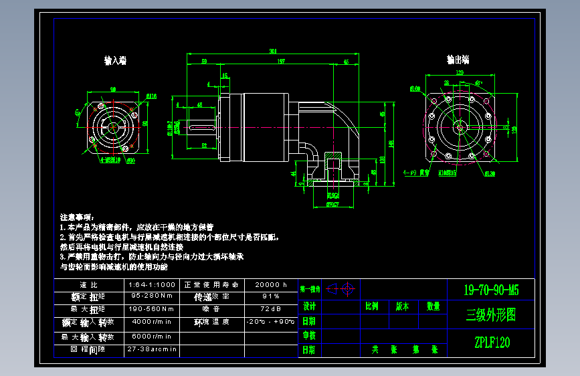The image size is (580, 376).
Task: Click the 72dB noise value
Action: [x=271, y=308]
